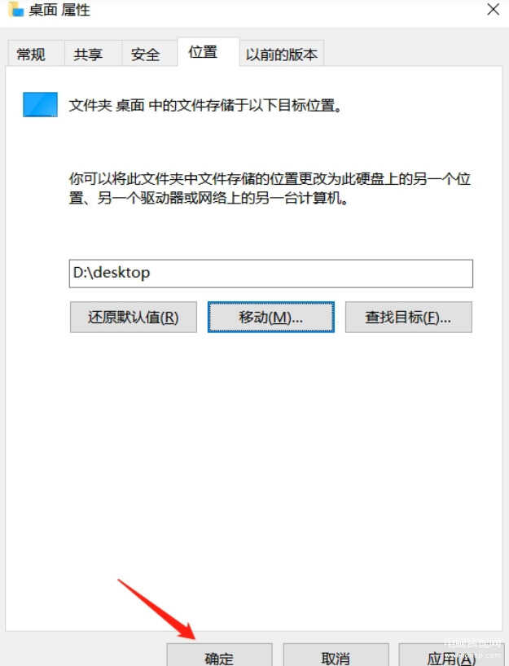Close the 桌面 属性 dialog
509x666 pixels.
[x=494, y=9]
